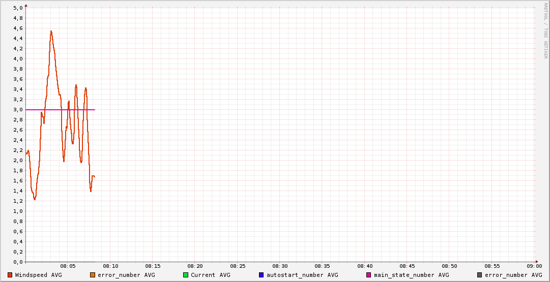Click the blue autostart_number legend swatch
Image resolution: width=550 pixels, height=282 pixels.
click(x=262, y=275)
